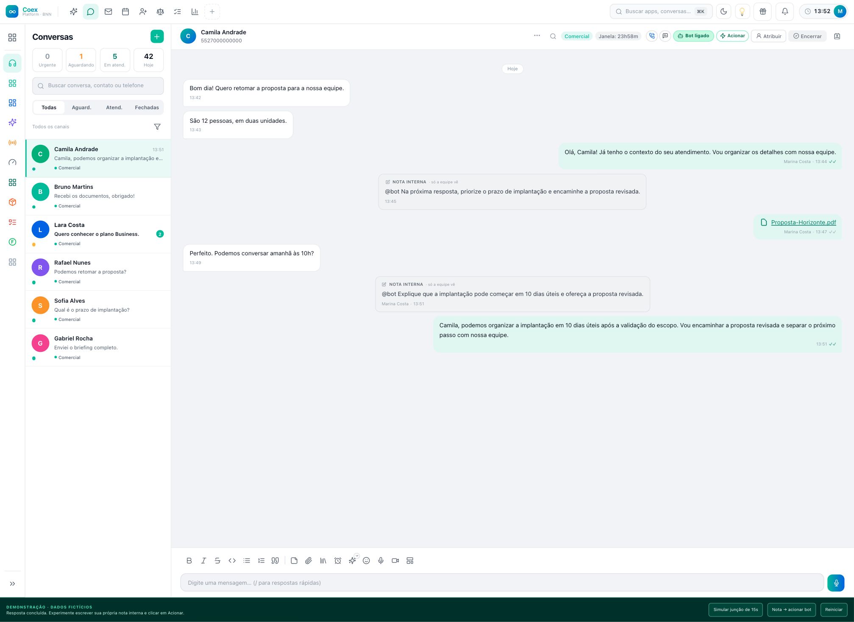Click the phone call icon in chat header

tap(652, 36)
